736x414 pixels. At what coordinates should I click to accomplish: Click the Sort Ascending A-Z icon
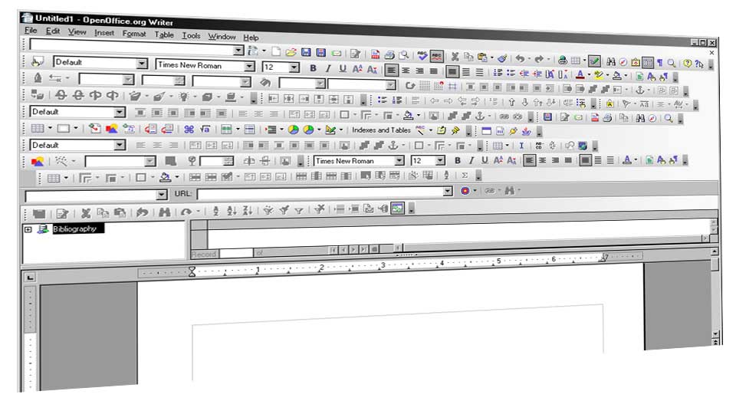coord(232,211)
